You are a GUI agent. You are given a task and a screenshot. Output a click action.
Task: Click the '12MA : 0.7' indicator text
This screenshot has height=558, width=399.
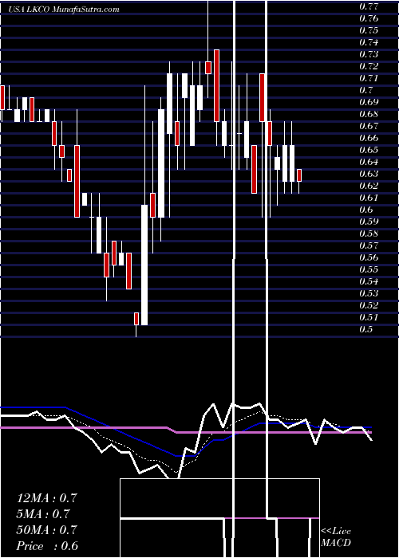coord(46,498)
